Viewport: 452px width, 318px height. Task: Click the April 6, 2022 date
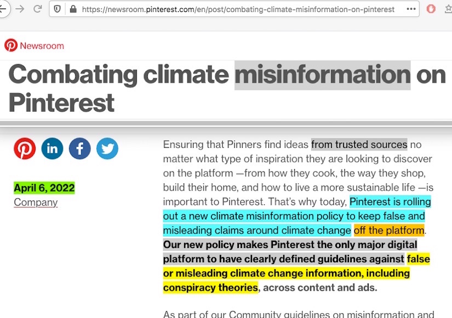pyautogui.click(x=44, y=188)
